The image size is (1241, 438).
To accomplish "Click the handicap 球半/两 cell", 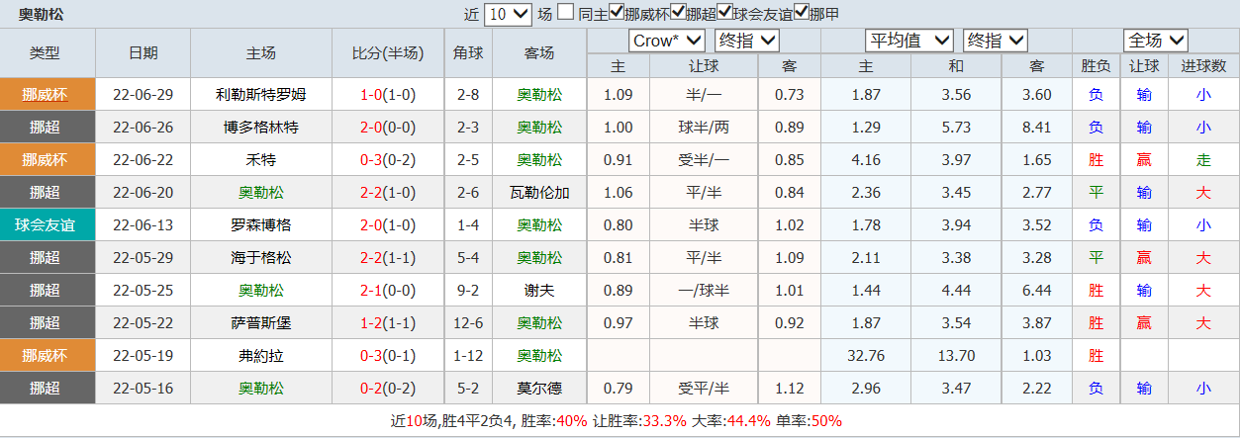I will tap(704, 128).
